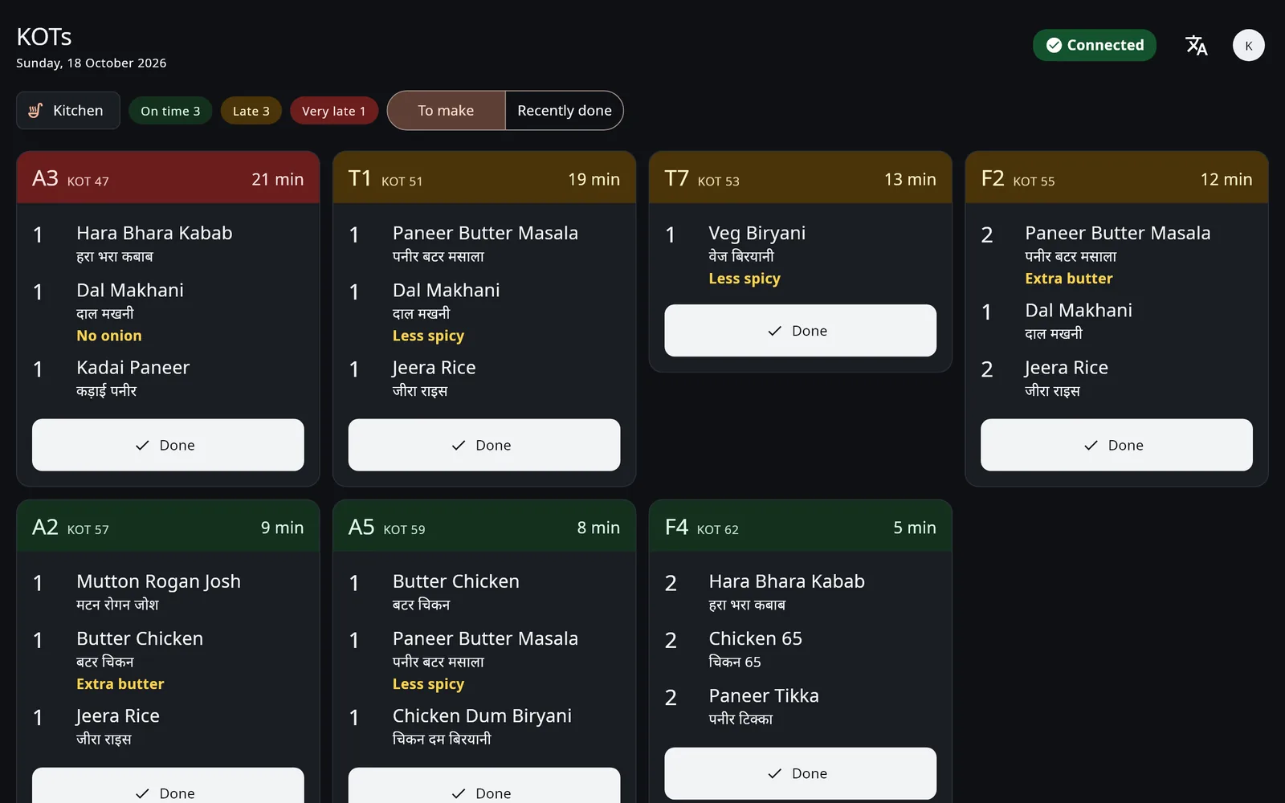The image size is (1285, 803).
Task: Select Hara Bhara Kabab in A3 card
Action: pos(154,234)
